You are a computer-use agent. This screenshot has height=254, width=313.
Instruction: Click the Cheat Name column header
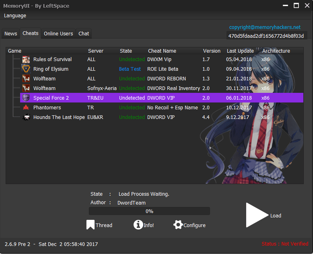[162, 51]
